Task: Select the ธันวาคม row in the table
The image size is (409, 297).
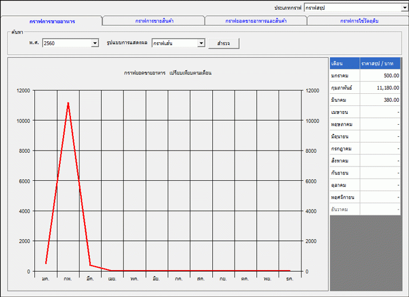Action: click(344, 209)
